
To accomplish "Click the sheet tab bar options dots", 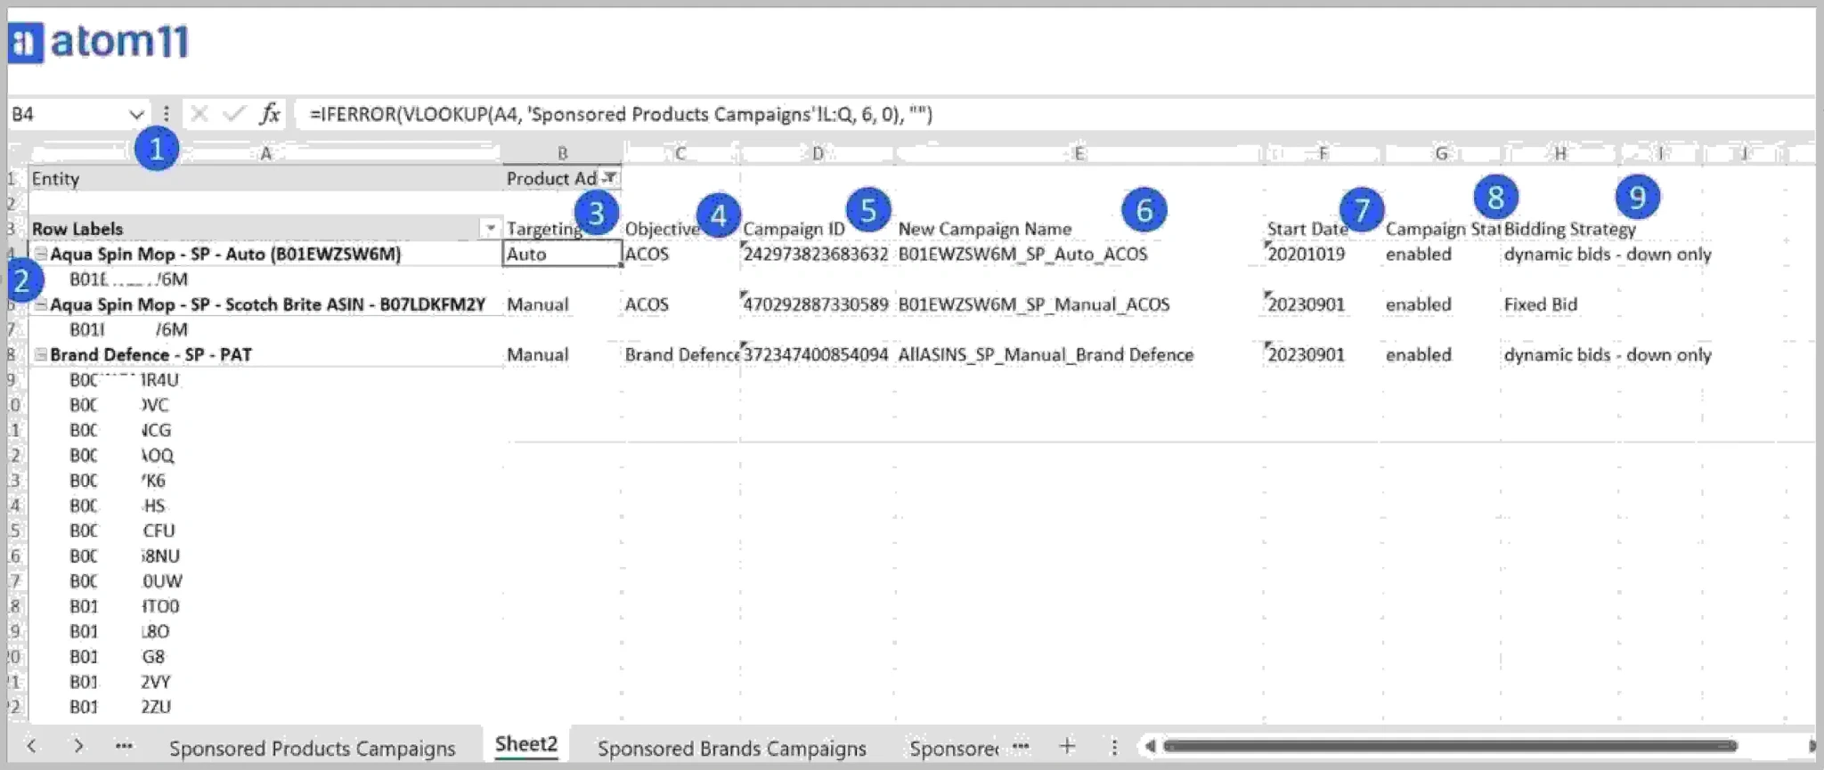I will coord(1114,746).
